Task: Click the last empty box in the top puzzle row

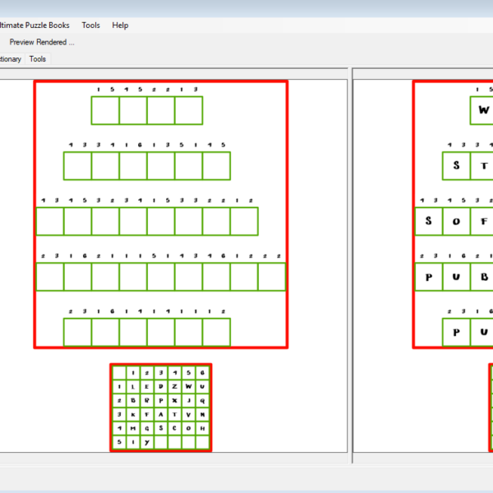Action: (188, 110)
